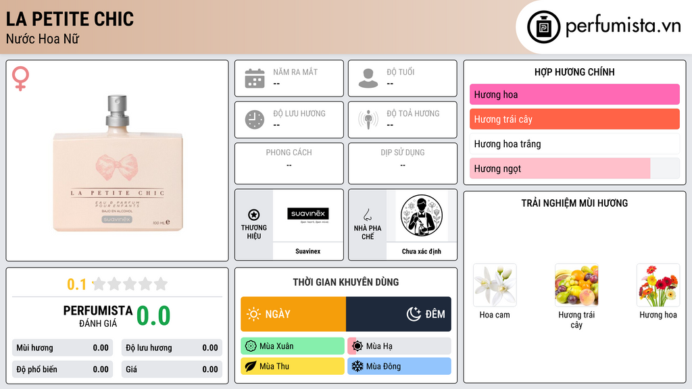692x389 pixels.
Task: Click the sun icon in the Ngày panel
Action: click(x=253, y=314)
